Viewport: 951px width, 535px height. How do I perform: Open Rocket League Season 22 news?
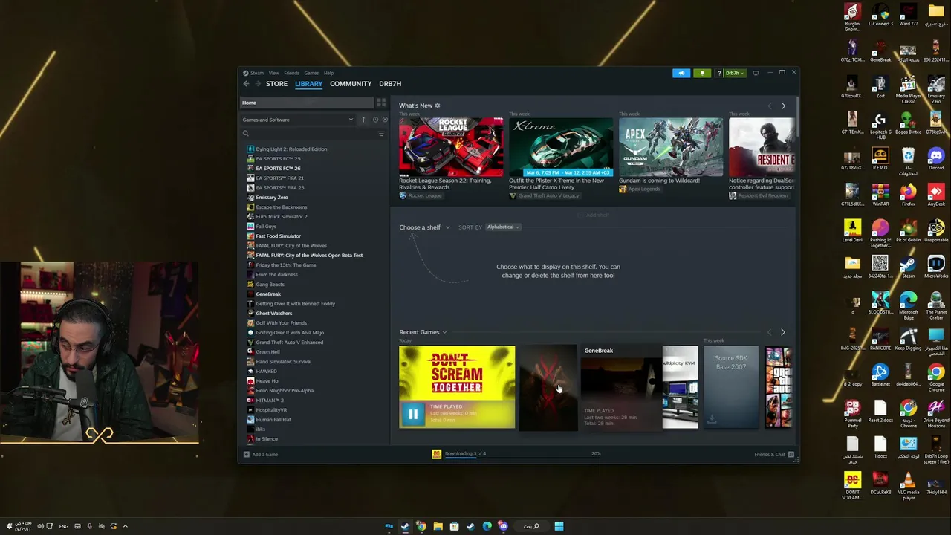451,155
